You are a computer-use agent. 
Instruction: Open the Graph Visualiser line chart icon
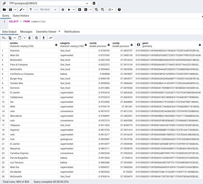point(51,38)
